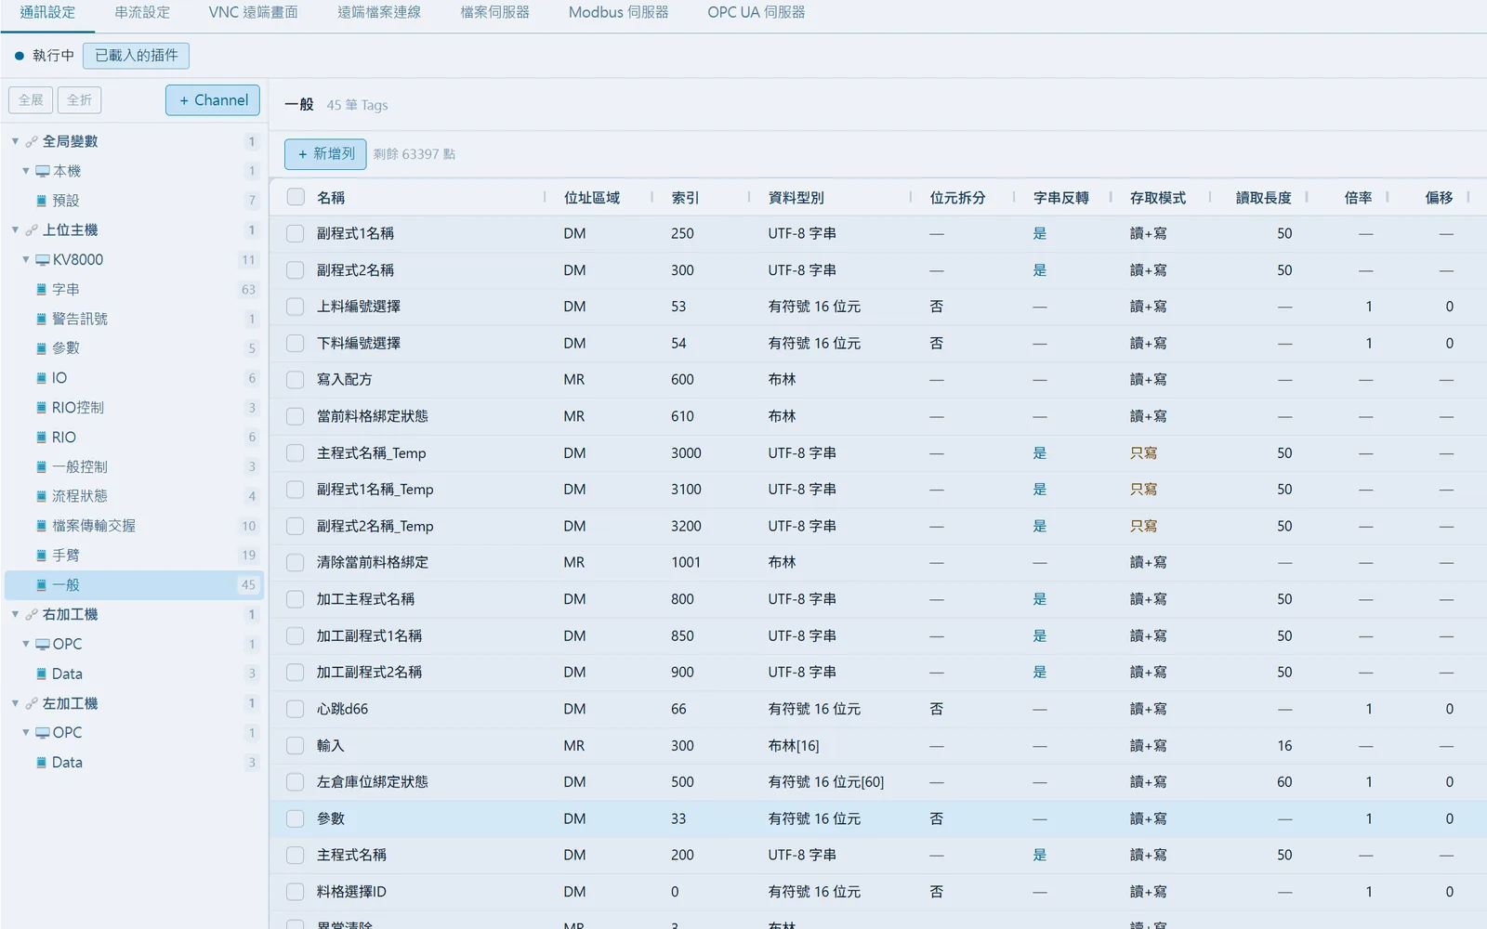This screenshot has width=1487, height=929.
Task: Collapse the 上位主機 channel node
Action: (x=15, y=230)
